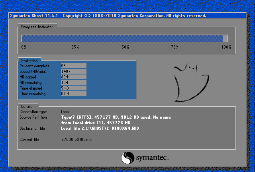Click the Ghost mascot drawing
The image size is (255, 172).
click(192, 82)
